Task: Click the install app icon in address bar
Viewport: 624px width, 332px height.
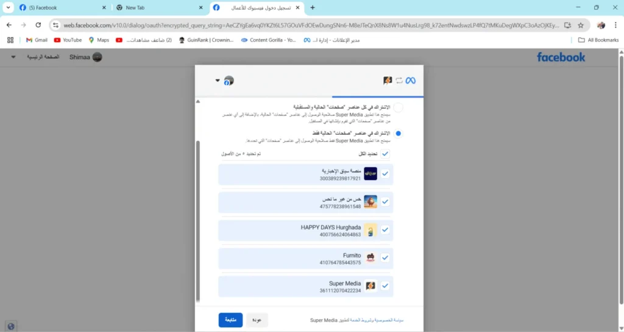Action: 567,25
